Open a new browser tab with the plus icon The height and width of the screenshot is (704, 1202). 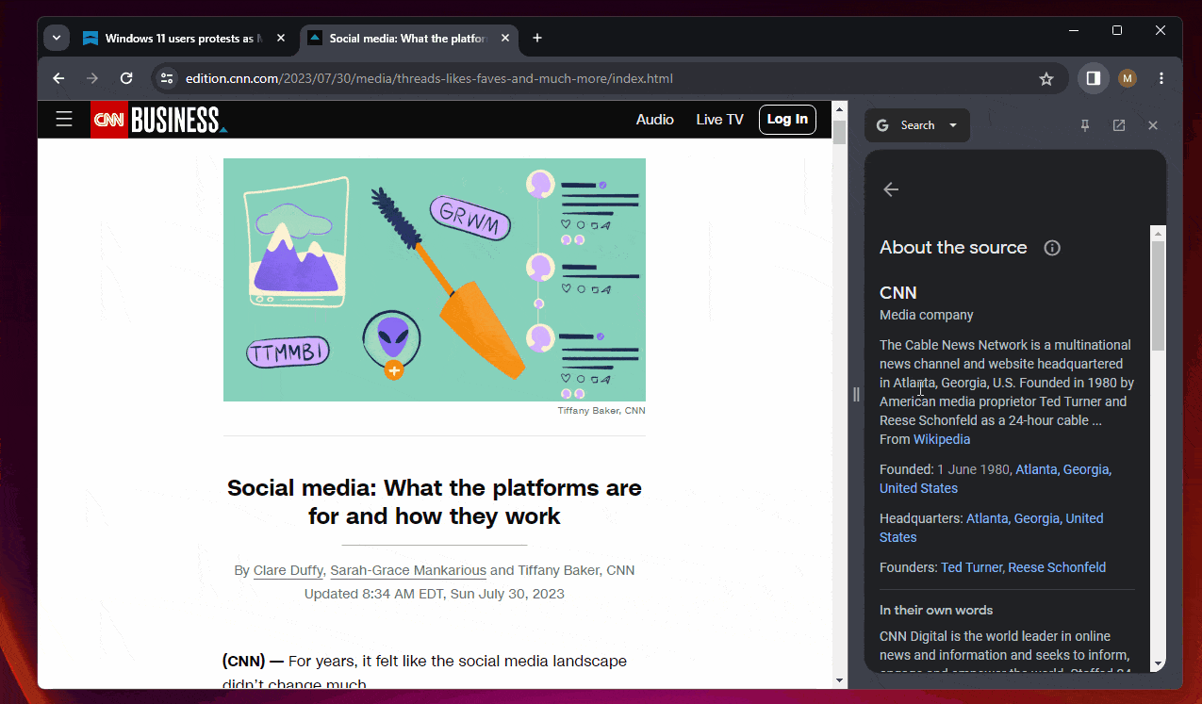pyautogui.click(x=537, y=38)
